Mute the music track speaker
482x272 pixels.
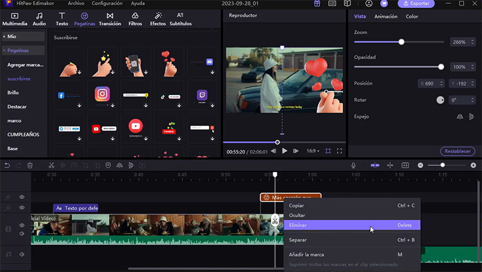coord(22,254)
